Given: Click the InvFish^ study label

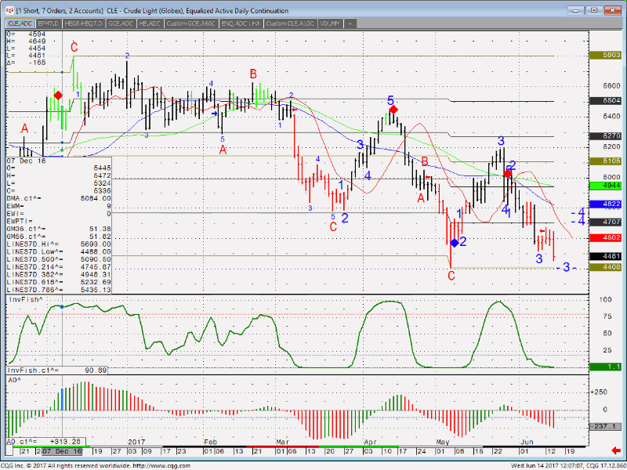Looking at the screenshot, I should click(x=26, y=299).
